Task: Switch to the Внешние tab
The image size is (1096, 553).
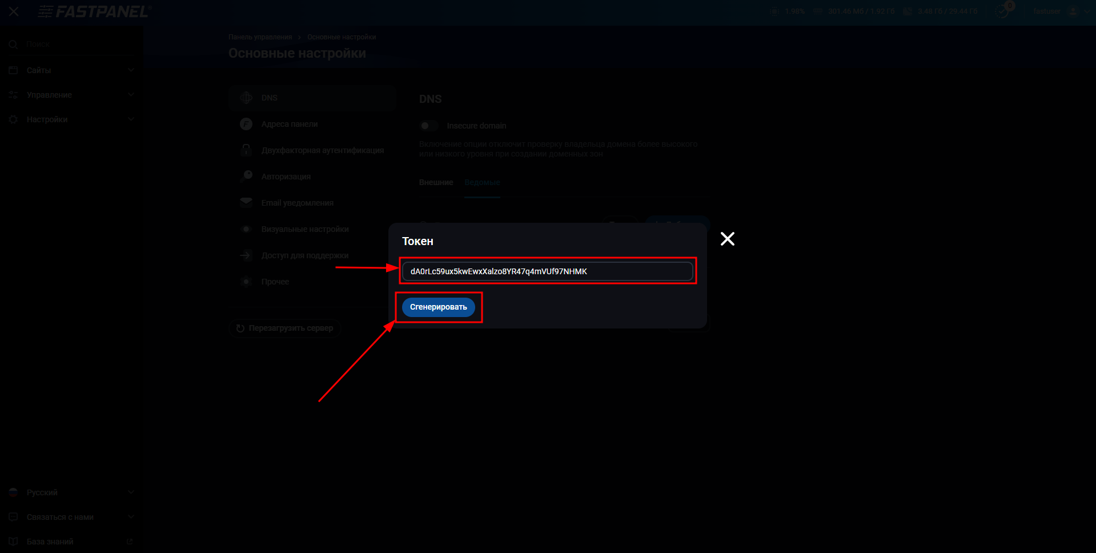Action: pos(436,182)
